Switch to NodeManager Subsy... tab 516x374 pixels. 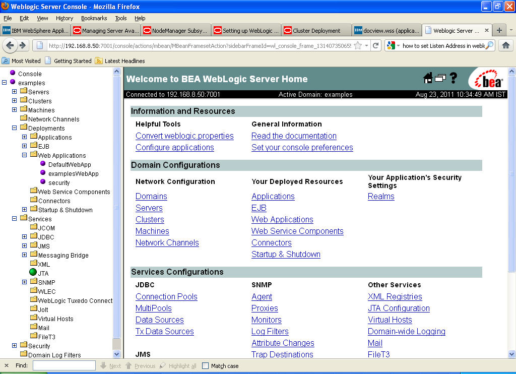(176, 30)
